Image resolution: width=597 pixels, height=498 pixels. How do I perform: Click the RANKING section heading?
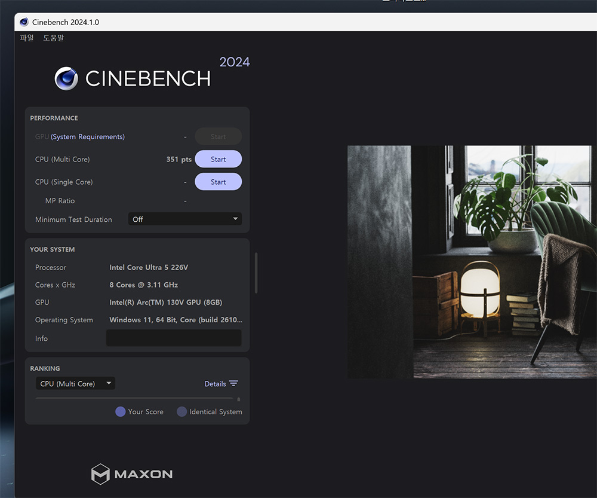point(45,368)
